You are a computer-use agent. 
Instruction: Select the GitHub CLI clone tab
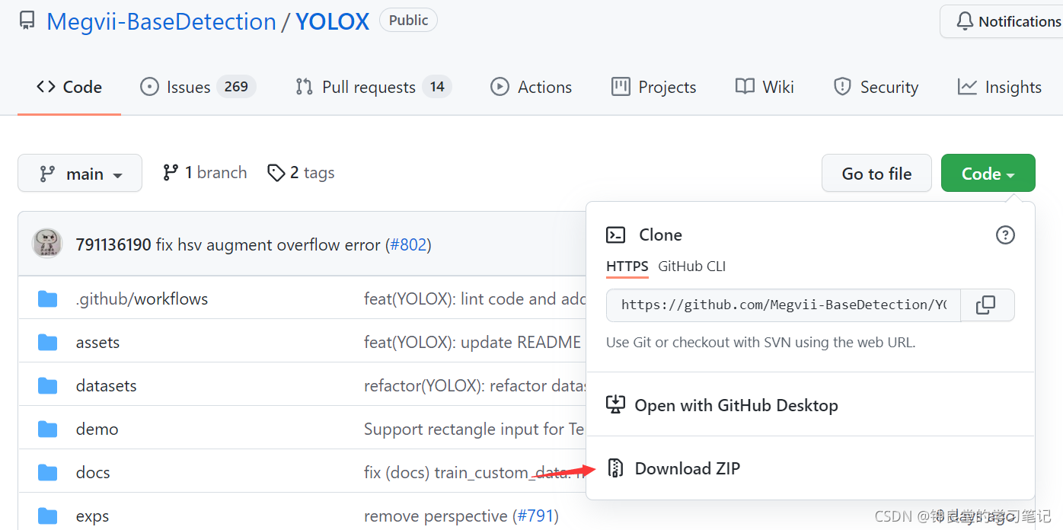coord(692,267)
